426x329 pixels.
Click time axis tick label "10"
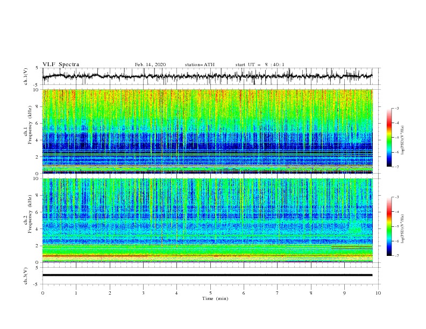[x=378, y=293]
